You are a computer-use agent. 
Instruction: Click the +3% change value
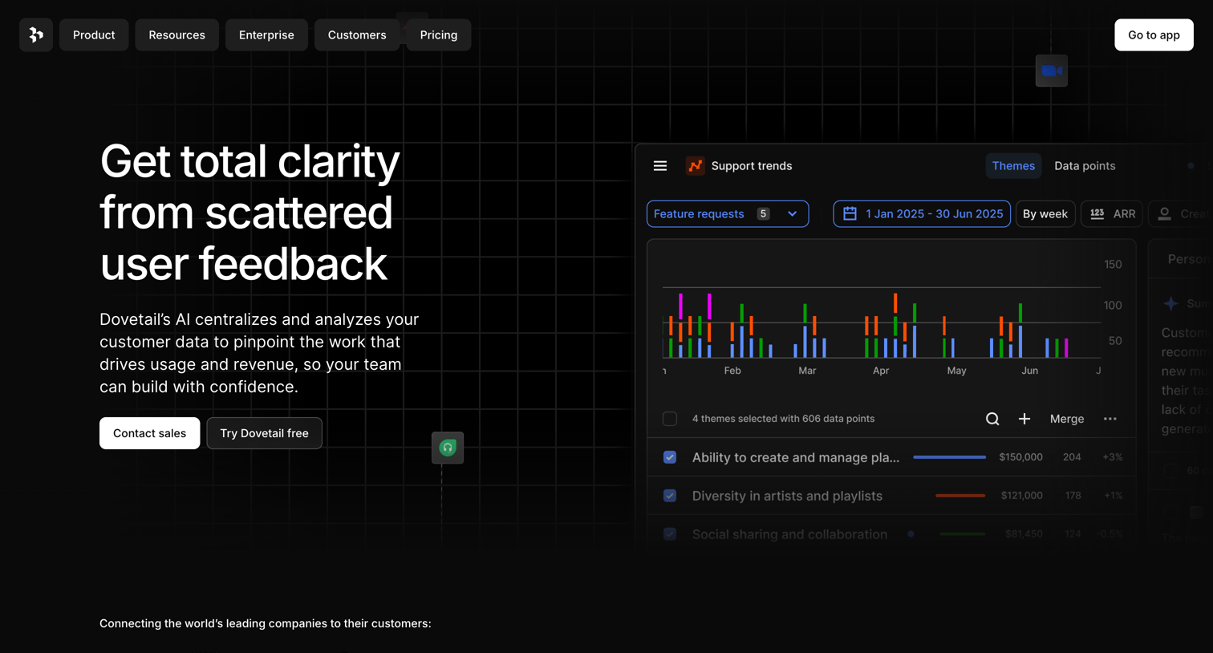[1113, 457]
